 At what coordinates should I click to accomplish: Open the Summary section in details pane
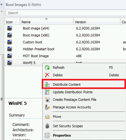click(x=17, y=115)
